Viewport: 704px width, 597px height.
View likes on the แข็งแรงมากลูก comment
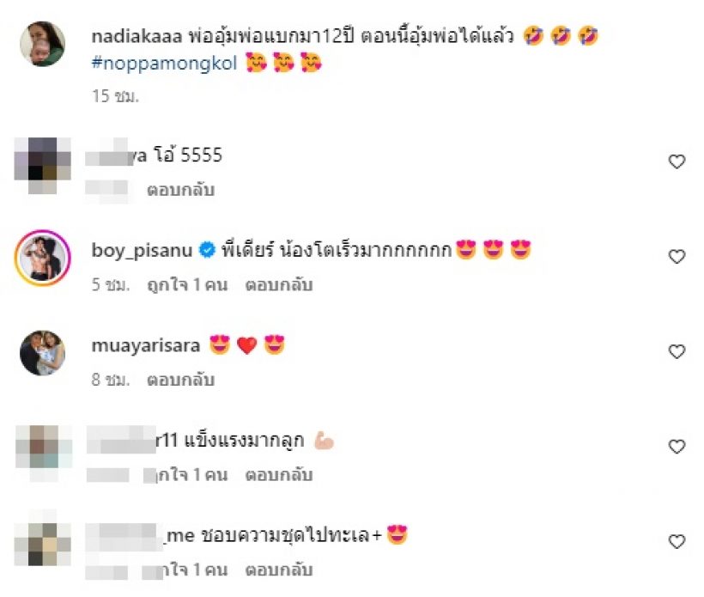[191, 475]
